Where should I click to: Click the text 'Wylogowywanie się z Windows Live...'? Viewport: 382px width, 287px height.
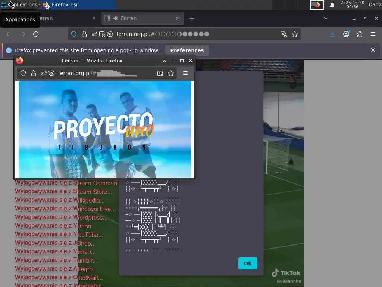pos(65,209)
